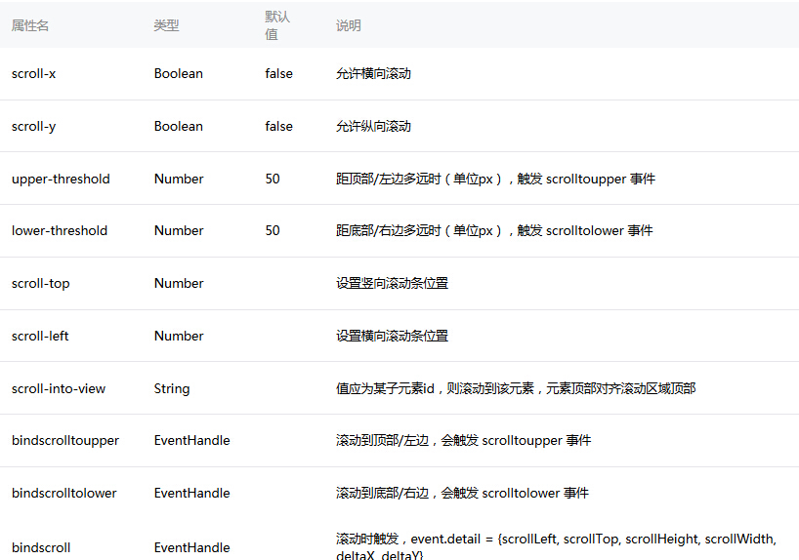This screenshot has width=799, height=560.
Task: Select the scroll-top property name
Action: pos(40,283)
